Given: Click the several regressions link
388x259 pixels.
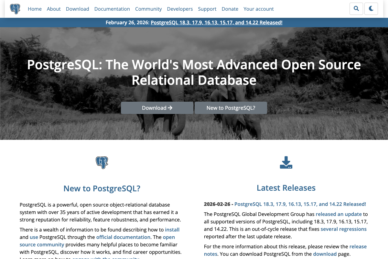Looking at the screenshot, I should coord(343,229).
